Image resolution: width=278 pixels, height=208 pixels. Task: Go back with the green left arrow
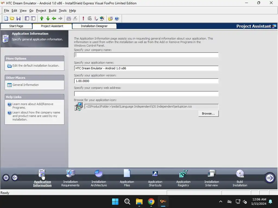click(x=54, y=18)
